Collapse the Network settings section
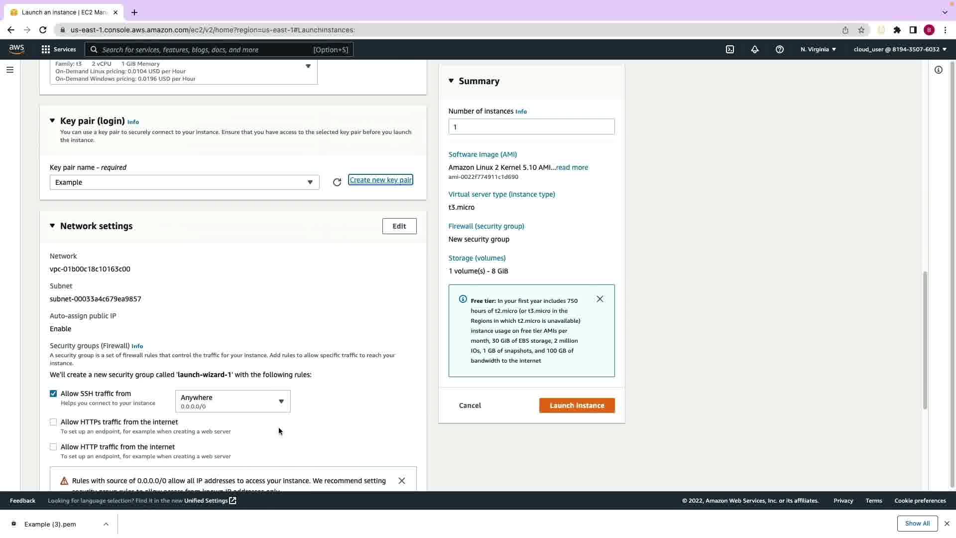Viewport: 956px width, 538px height. (52, 226)
